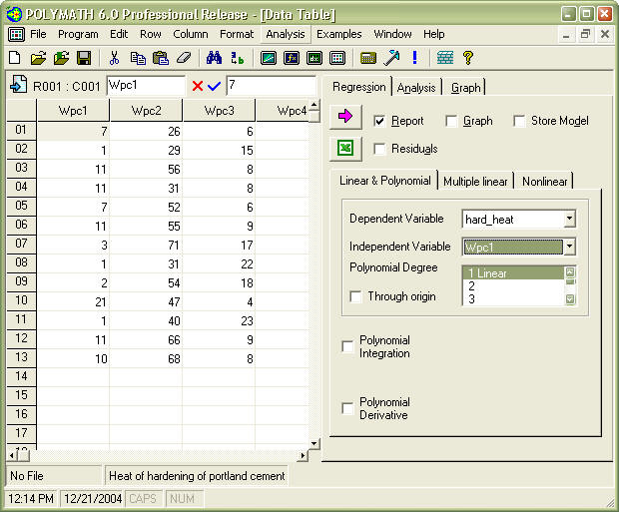The image size is (619, 512).
Task: Open help with yellow question mark icon
Action: point(468,58)
